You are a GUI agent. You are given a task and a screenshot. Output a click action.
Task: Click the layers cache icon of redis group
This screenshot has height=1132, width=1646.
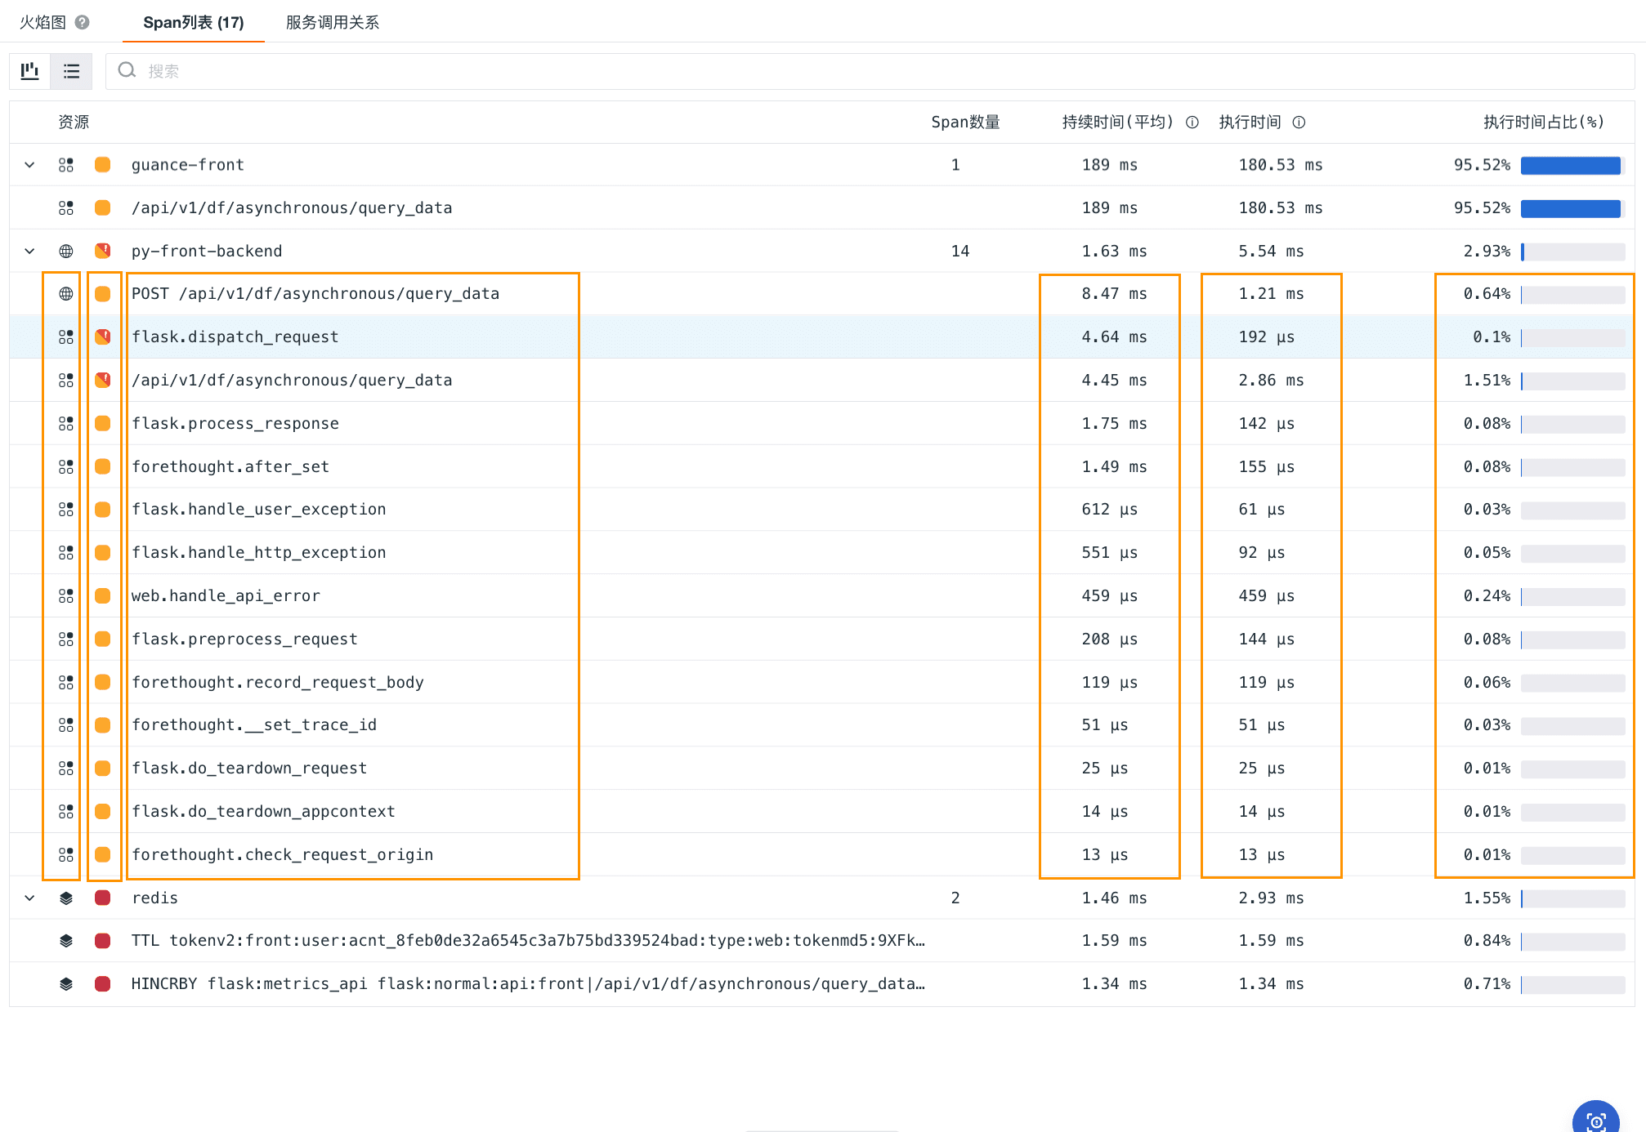pyautogui.click(x=66, y=898)
